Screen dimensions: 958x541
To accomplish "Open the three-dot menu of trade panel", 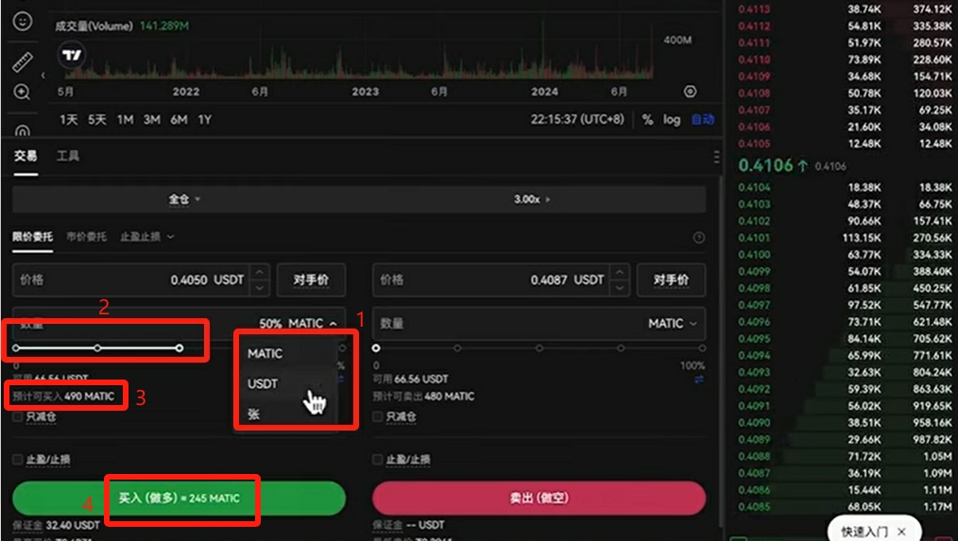I will pos(716,157).
